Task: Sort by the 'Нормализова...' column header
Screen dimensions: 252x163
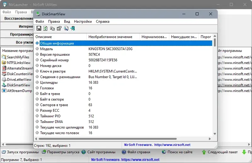Action: pyautogui.click(x=154, y=37)
